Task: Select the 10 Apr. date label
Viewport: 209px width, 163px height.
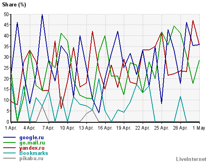Action: [67, 128]
